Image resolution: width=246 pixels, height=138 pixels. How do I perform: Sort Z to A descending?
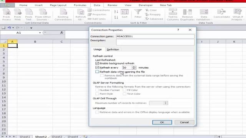coord(116,17)
